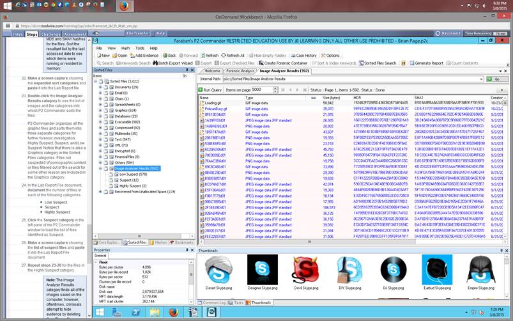Collapse the Image Analyzer Results tree node
This screenshot has height=321, width=513.
point(100,168)
